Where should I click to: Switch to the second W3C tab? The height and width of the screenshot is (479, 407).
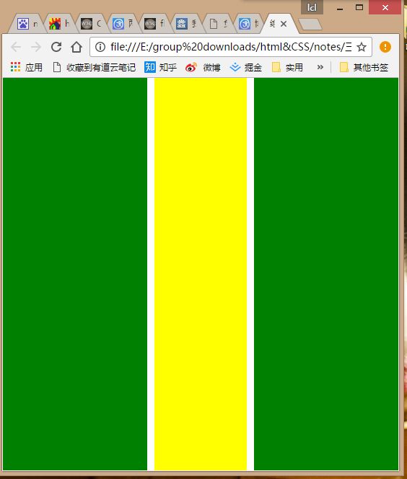154,24
